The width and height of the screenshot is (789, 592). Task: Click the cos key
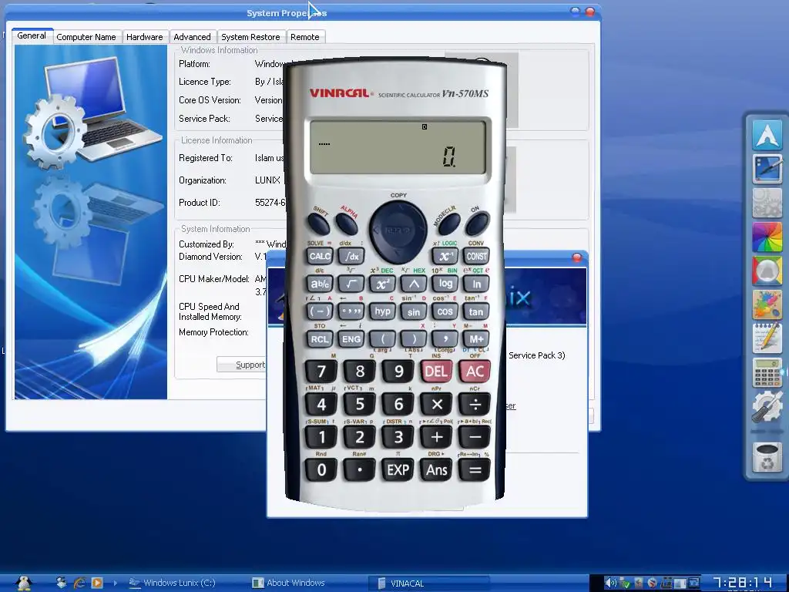[445, 311]
